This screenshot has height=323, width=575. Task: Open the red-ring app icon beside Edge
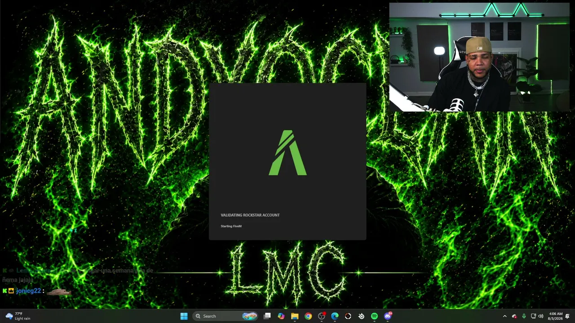point(348,316)
